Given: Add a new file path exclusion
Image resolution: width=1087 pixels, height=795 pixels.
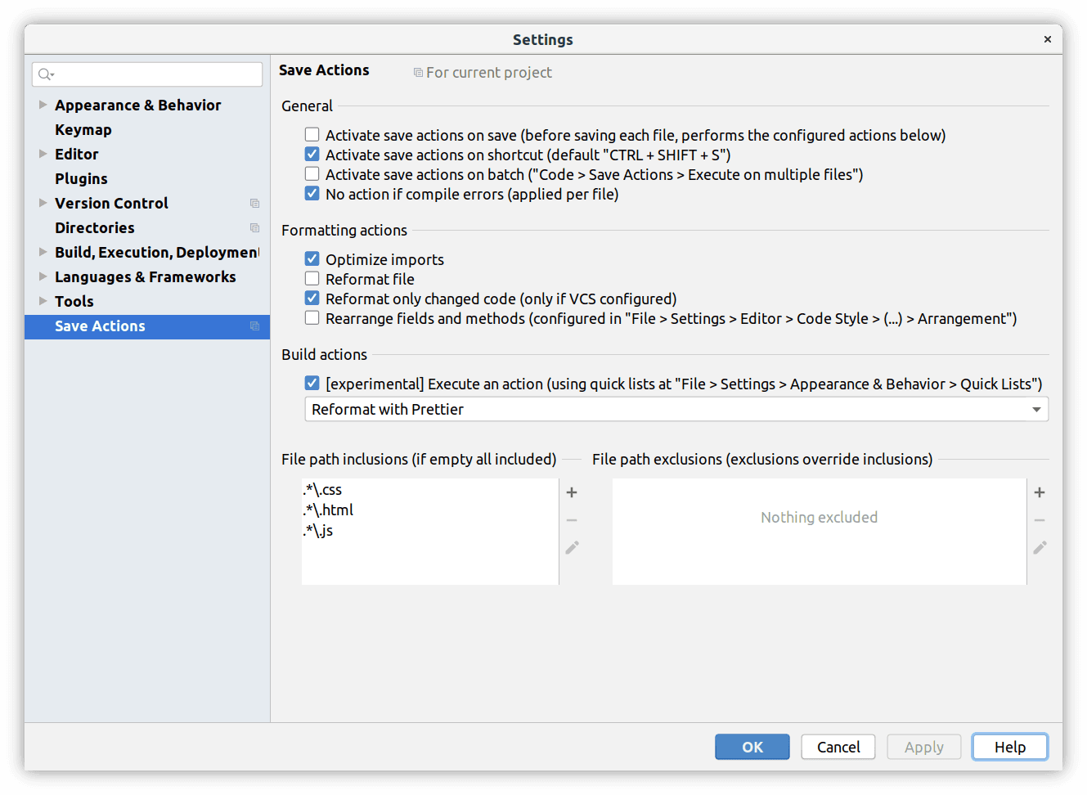Looking at the screenshot, I should click(x=1040, y=492).
